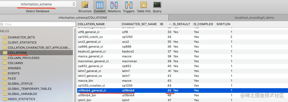Sort by SORTLEN column header
The height and width of the screenshot is (102, 288).
click(224, 24)
